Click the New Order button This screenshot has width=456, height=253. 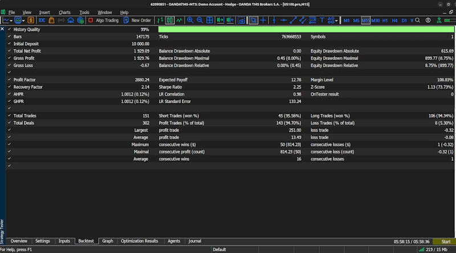click(x=137, y=21)
